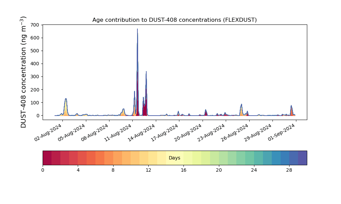The height and width of the screenshot is (204, 341).
Task: Select the 14-Aug-2024 x-axis date label
Action: coord(141,133)
